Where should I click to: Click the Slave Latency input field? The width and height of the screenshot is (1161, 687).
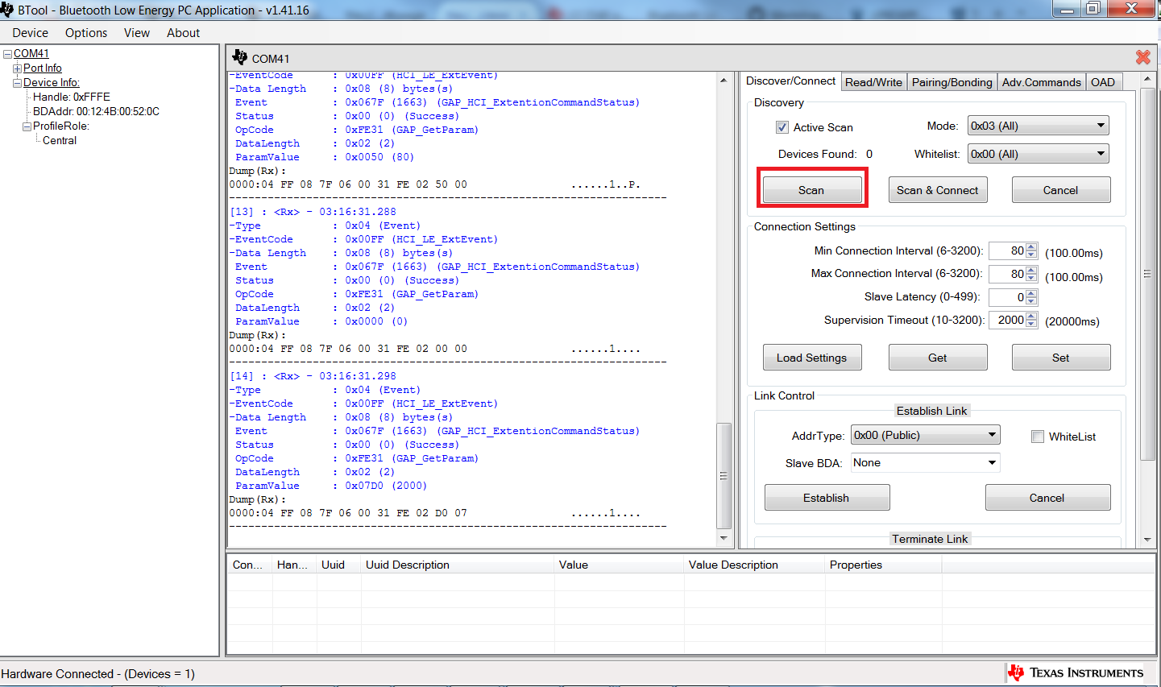coord(1007,297)
